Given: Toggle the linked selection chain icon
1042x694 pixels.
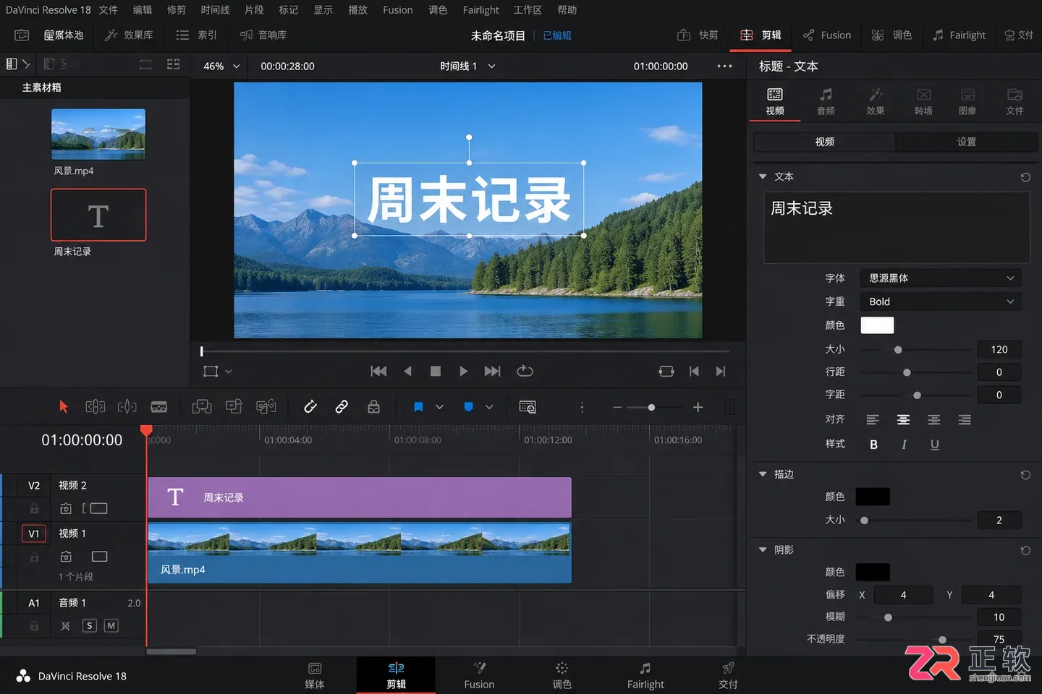Looking at the screenshot, I should tap(342, 407).
